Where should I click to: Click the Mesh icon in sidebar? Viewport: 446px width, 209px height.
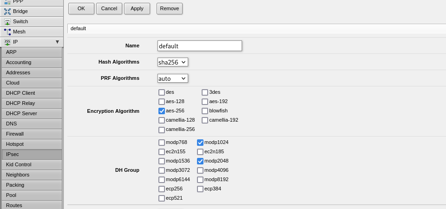(x=7, y=32)
